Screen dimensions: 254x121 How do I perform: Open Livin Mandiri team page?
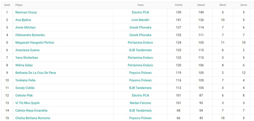pyautogui.click(x=140, y=20)
